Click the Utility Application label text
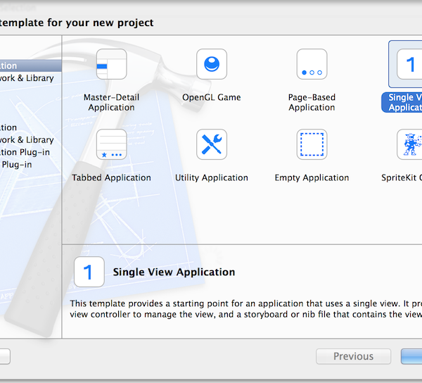This screenshot has height=383, width=422. [212, 177]
